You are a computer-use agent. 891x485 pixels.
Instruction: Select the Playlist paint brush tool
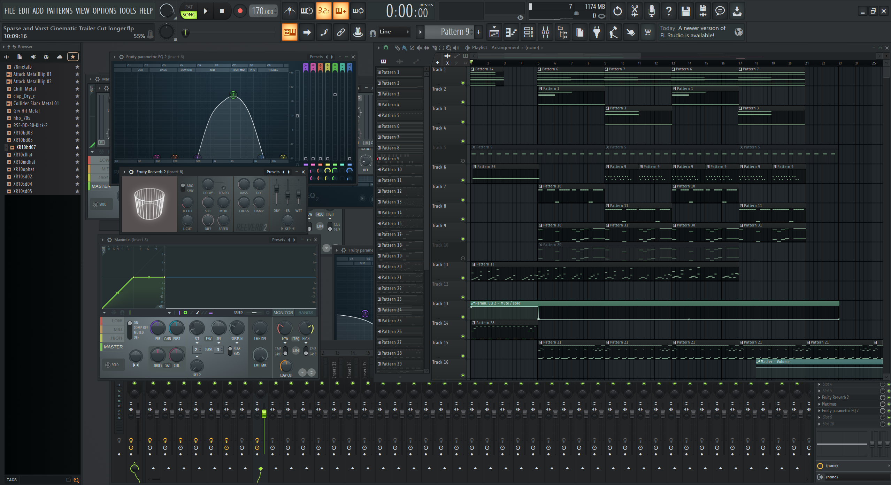(x=404, y=48)
